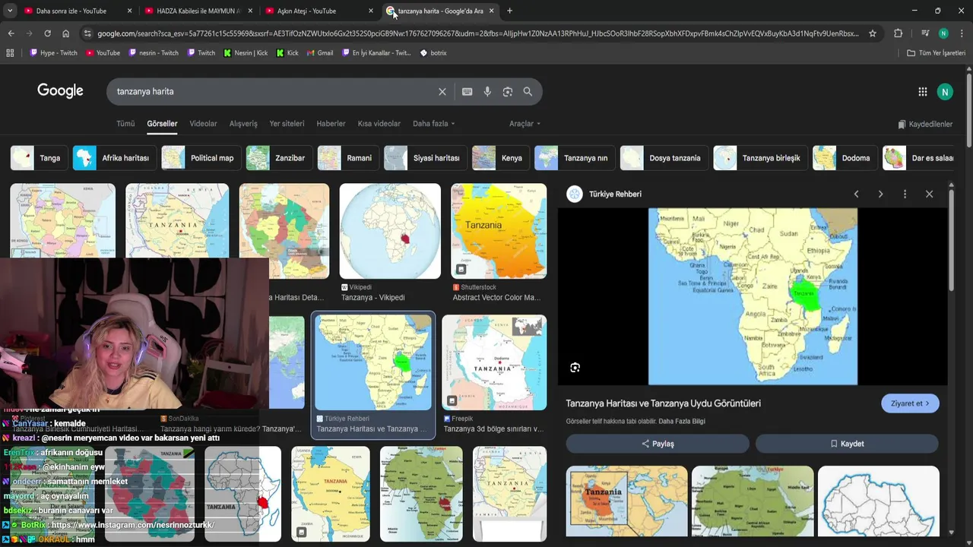Go to previous image in preview panel
This screenshot has height=547, width=973.
pos(856,194)
